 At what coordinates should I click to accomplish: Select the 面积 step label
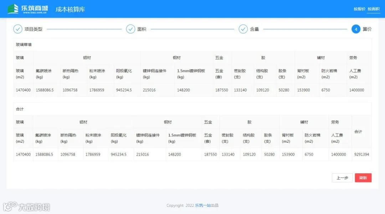142,29
